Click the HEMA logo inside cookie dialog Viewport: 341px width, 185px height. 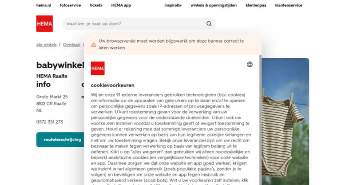pos(98,68)
